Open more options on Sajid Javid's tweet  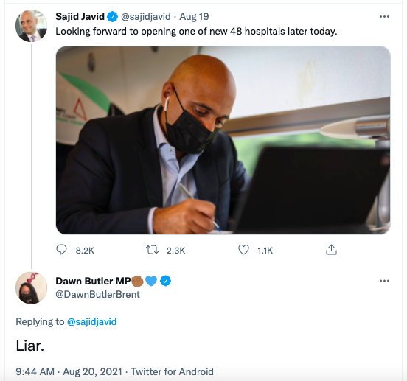pos(384,17)
